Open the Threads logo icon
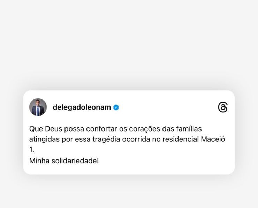The width and height of the screenshot is (258, 208). (223, 107)
